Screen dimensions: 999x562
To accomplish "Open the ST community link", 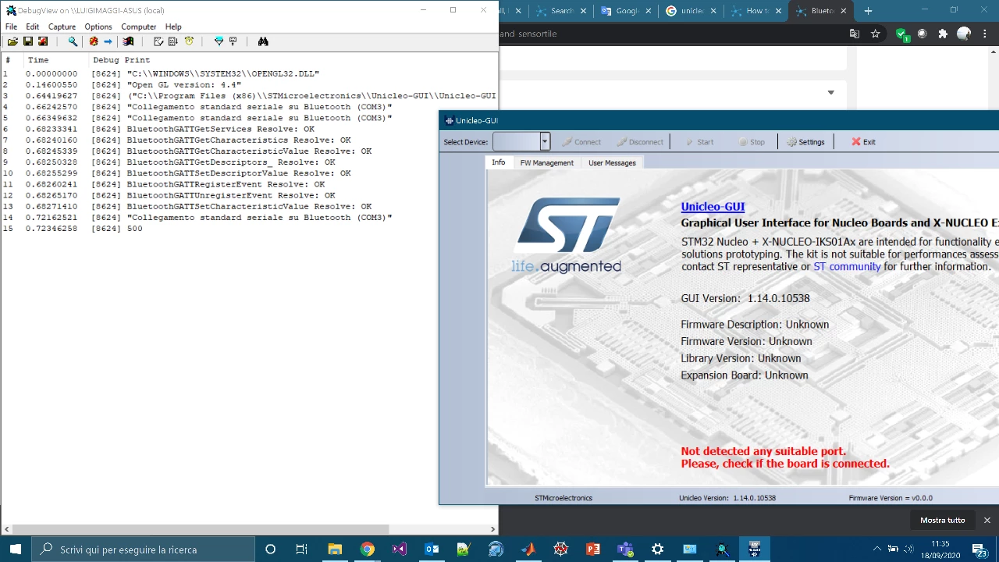I will (x=847, y=266).
